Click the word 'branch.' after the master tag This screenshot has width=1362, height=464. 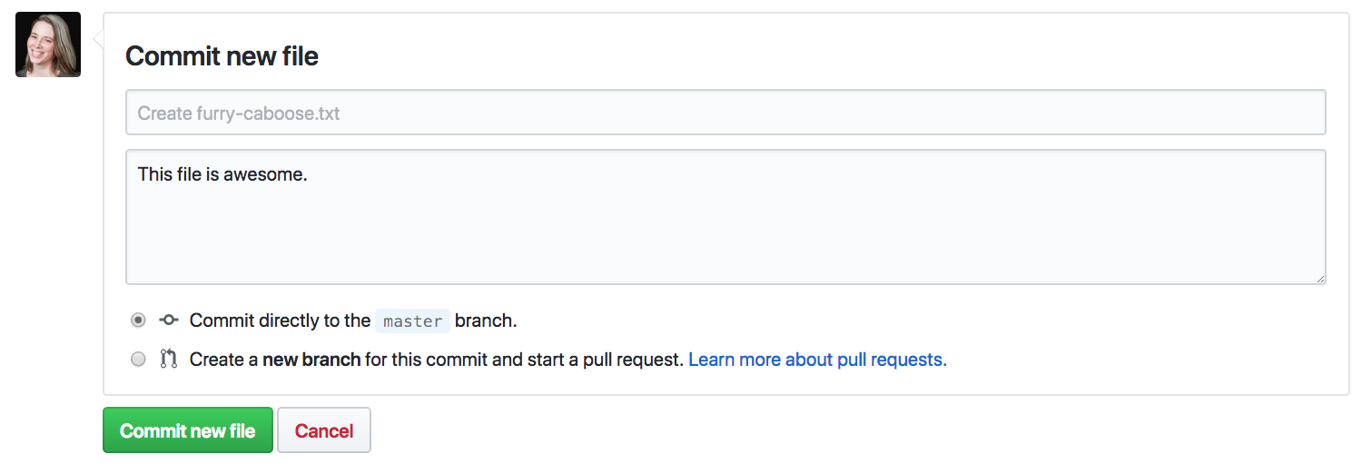pyautogui.click(x=486, y=321)
